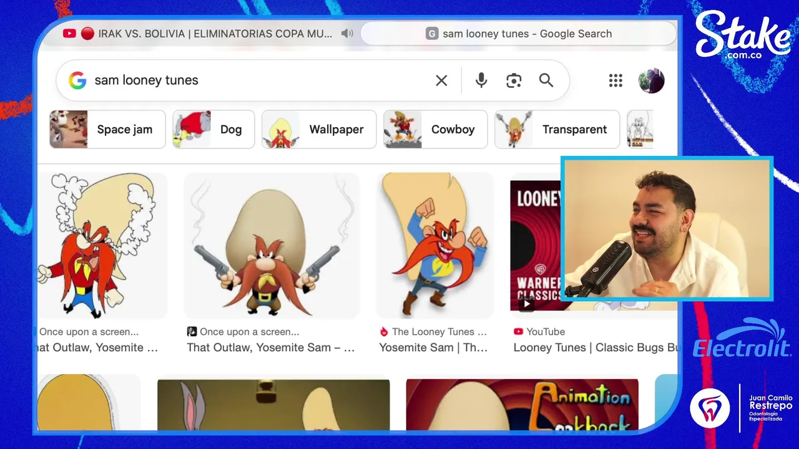
Task: Filter images by Transparent chip
Action: (x=557, y=130)
